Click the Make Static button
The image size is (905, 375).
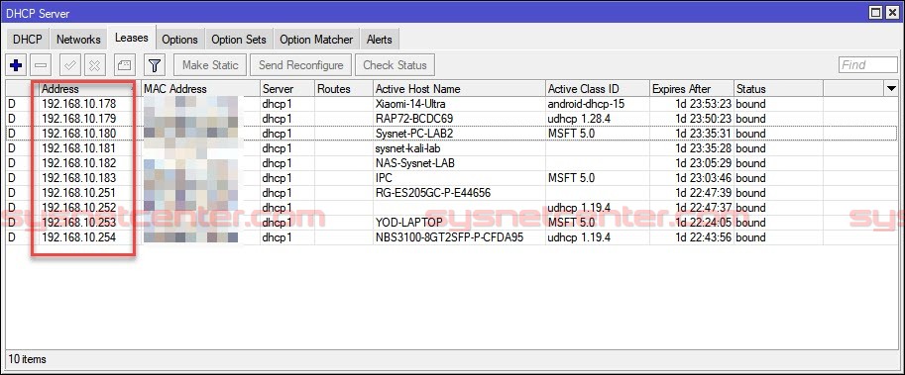click(210, 65)
